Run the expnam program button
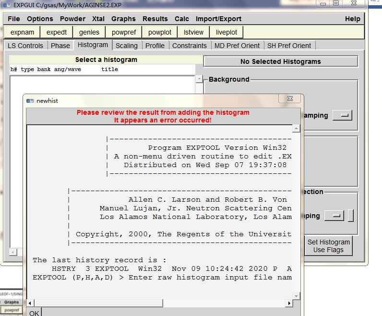The image size is (382, 316). pyautogui.click(x=23, y=32)
